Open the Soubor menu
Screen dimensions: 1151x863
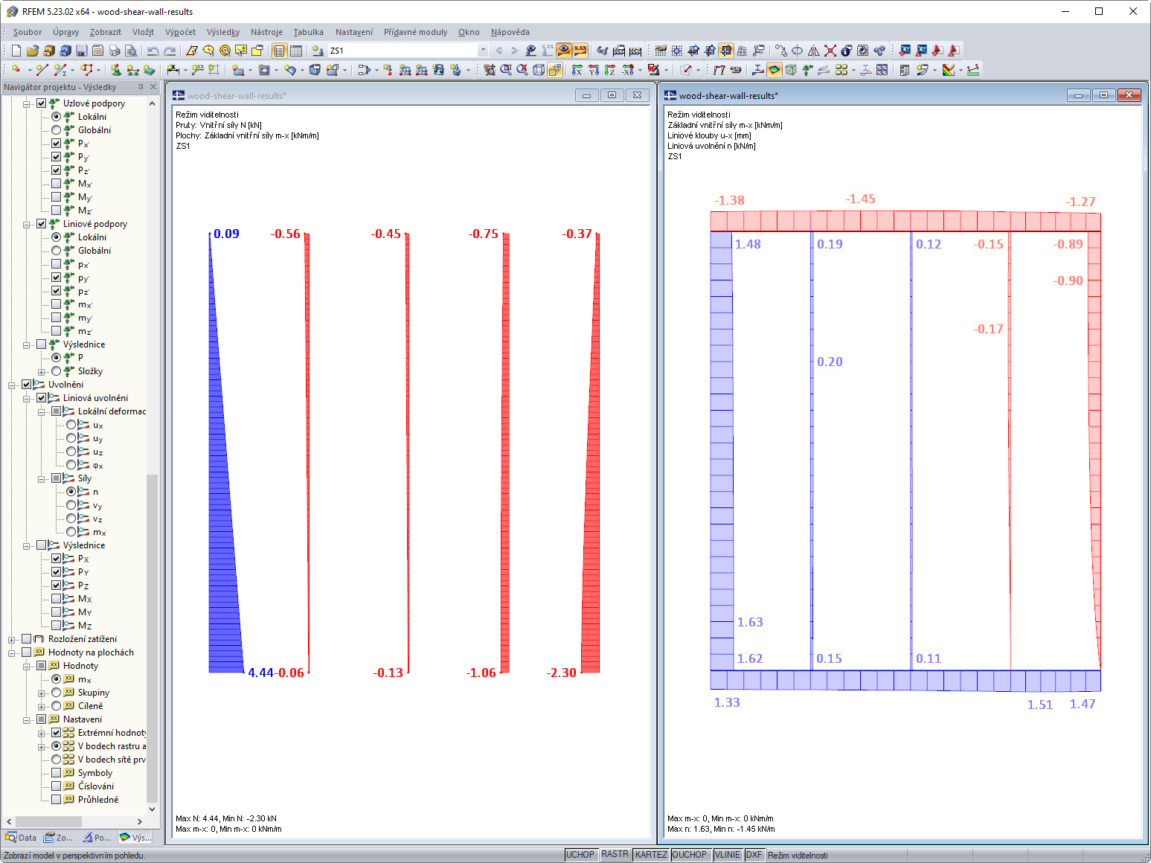[28, 32]
